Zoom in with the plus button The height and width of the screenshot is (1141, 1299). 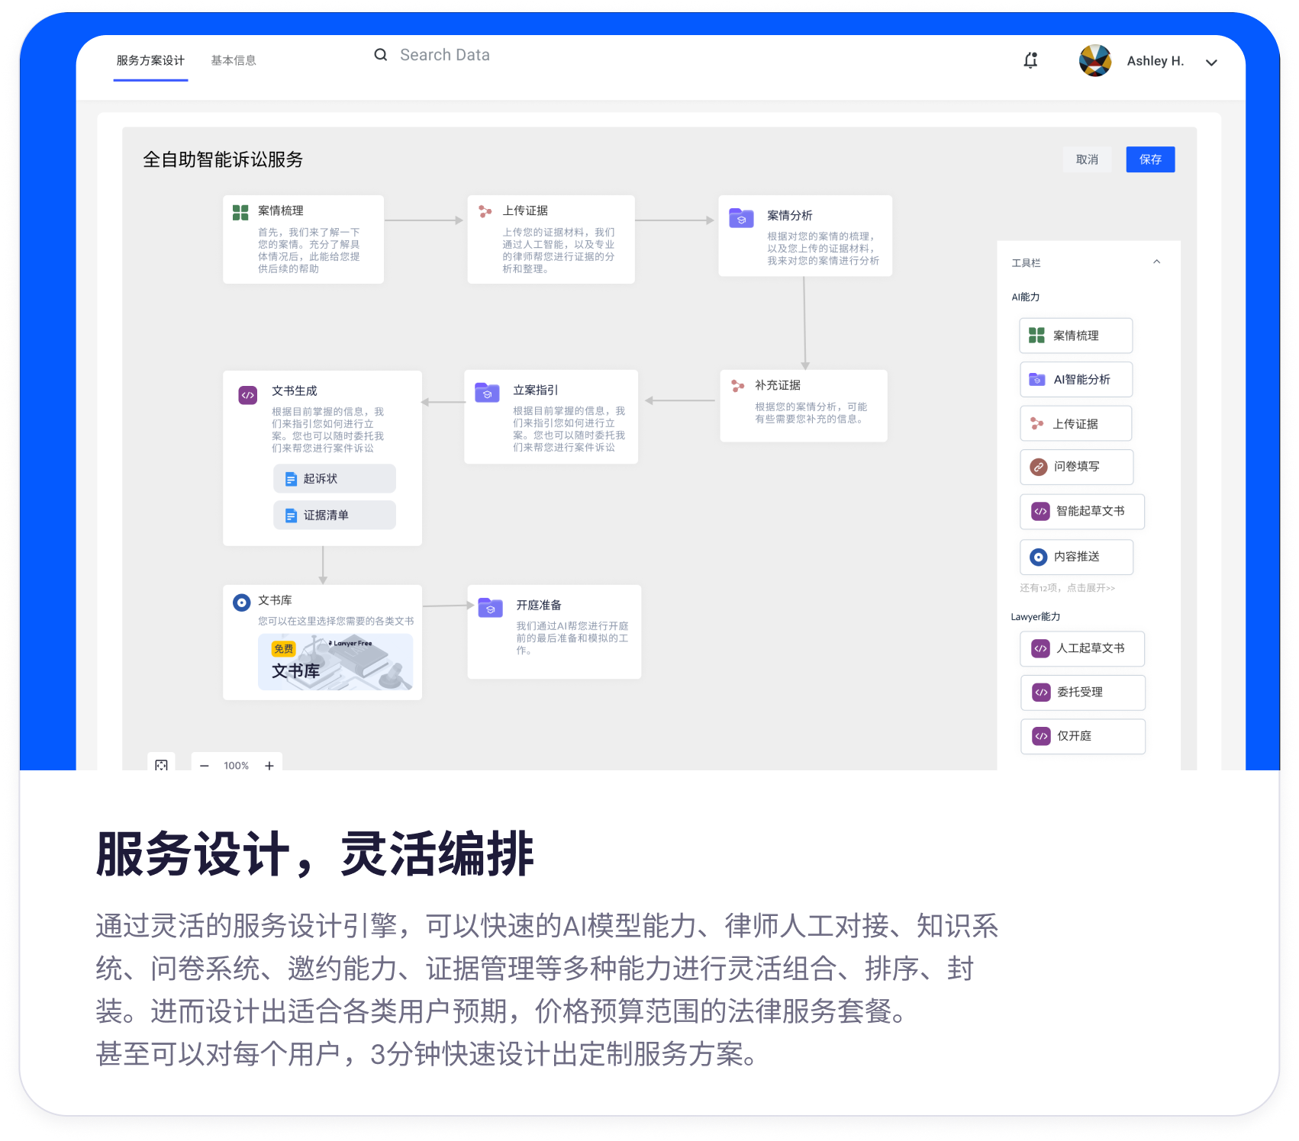coord(269,766)
